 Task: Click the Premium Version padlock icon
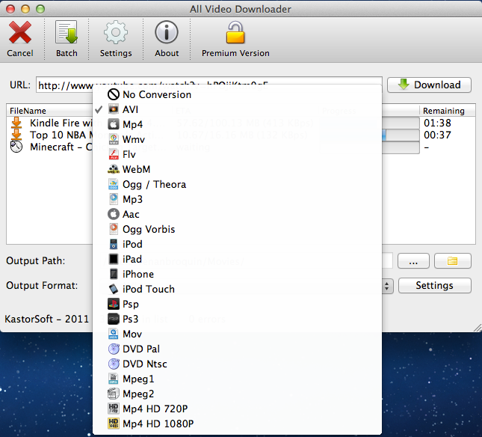(235, 32)
